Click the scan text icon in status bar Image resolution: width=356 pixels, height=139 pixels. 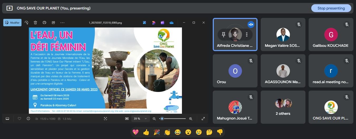tap(105, 119)
